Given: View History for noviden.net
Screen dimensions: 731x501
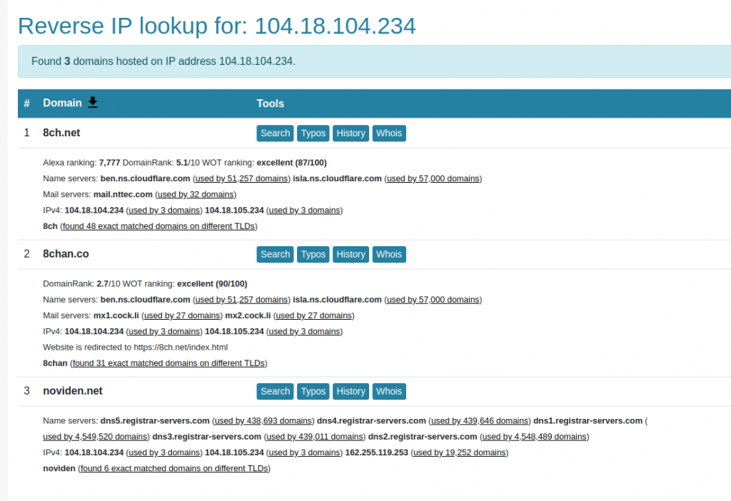Looking at the screenshot, I should point(351,392).
